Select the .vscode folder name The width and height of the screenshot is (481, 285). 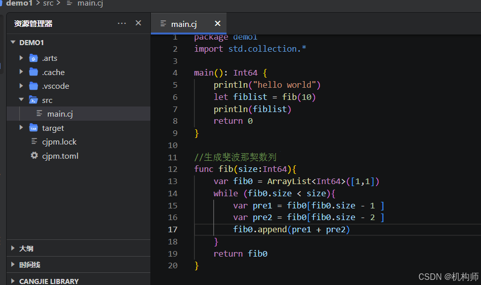[55, 86]
